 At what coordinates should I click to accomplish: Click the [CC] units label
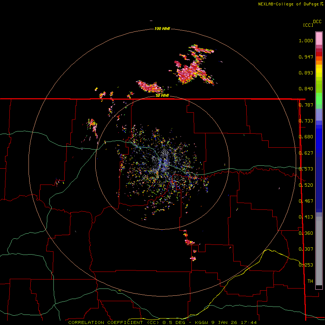click(x=308, y=25)
